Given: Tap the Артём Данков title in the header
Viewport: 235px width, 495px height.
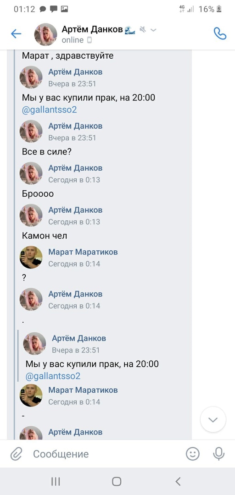Looking at the screenshot, I should pyautogui.click(x=92, y=29).
